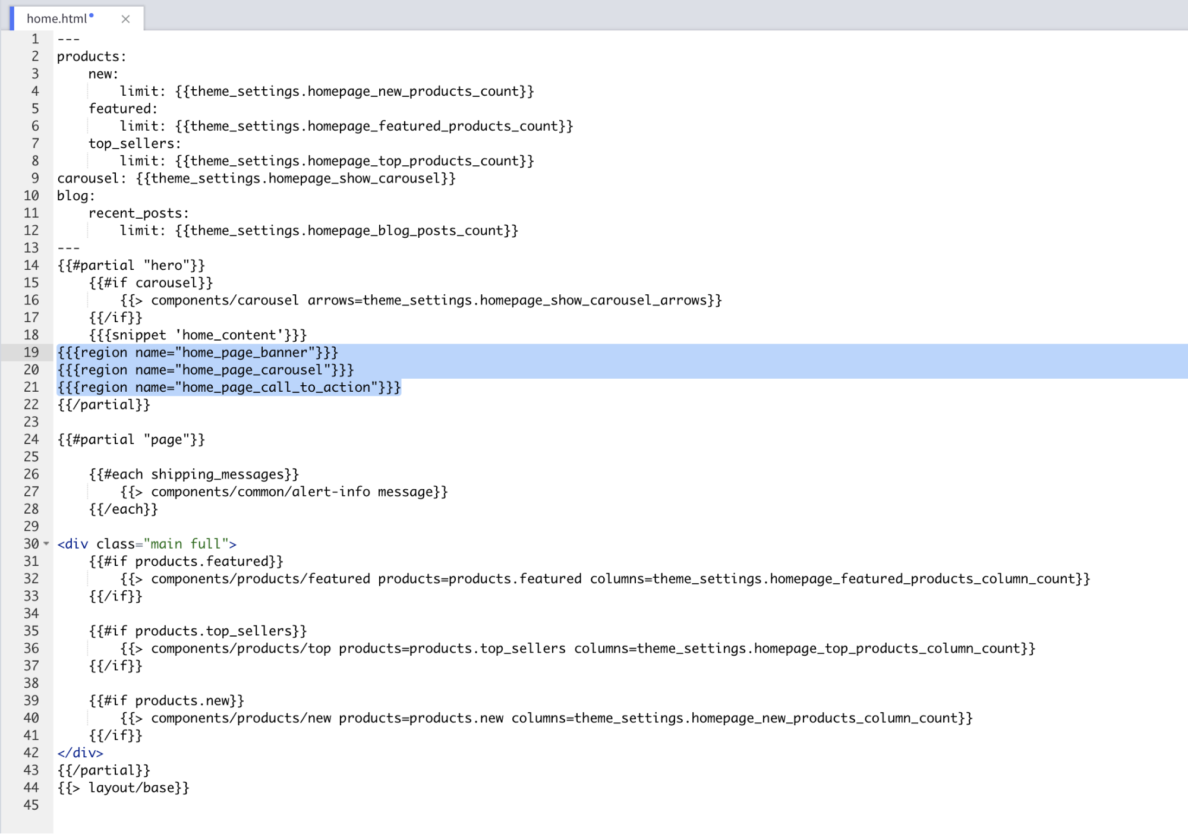The width and height of the screenshot is (1188, 834).
Task: Click 'homepage_new_products_count' limit value
Action: coord(414,92)
